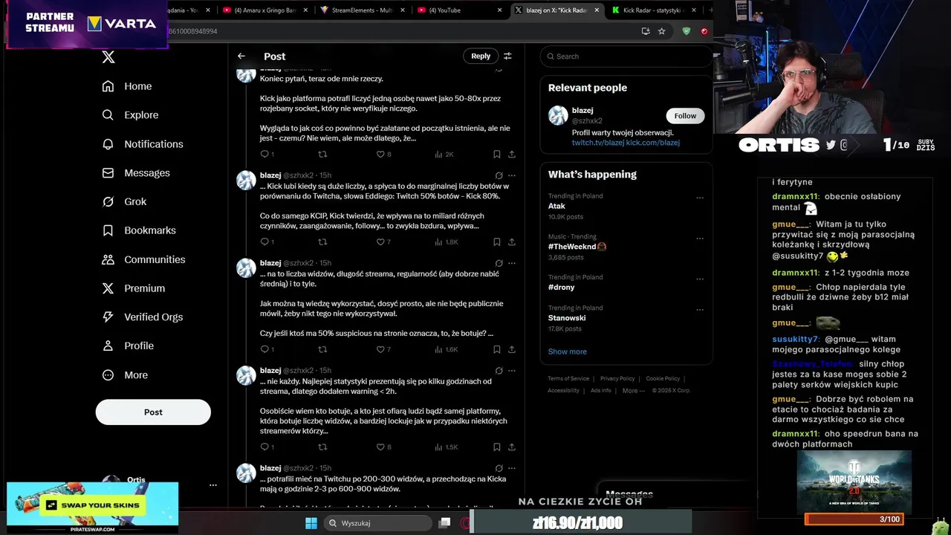Share the tweet with 1.6K views
The image size is (951, 535).
pyautogui.click(x=512, y=349)
